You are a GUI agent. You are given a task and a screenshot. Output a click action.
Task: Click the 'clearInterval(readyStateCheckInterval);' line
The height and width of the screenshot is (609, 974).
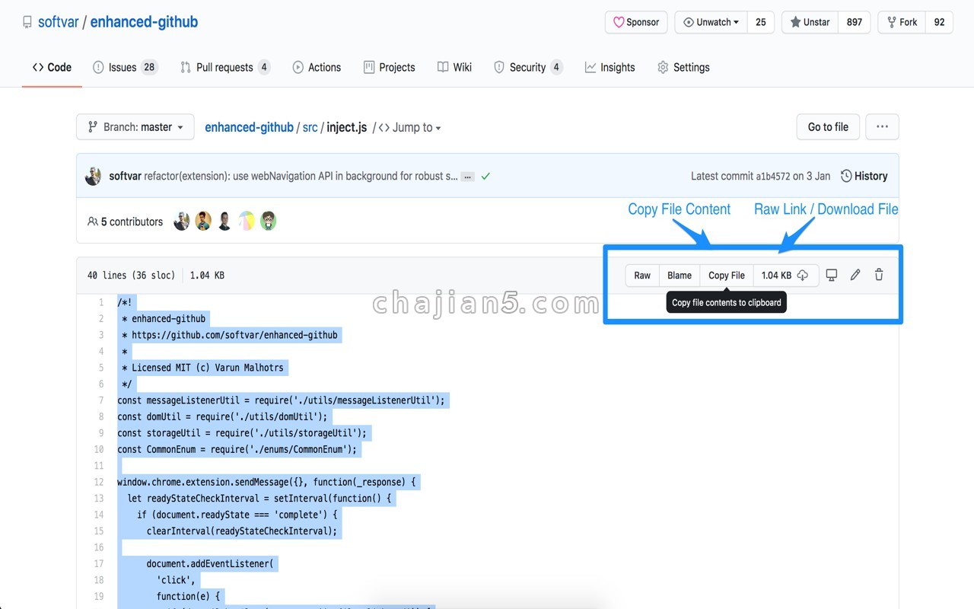point(242,531)
